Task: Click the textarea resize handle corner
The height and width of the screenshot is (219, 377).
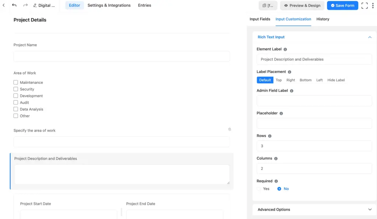Action: coord(228,183)
